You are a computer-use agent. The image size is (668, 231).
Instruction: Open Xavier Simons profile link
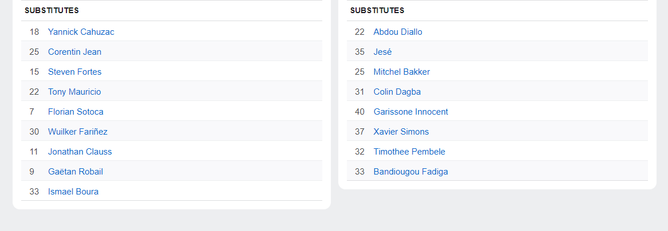[401, 132]
